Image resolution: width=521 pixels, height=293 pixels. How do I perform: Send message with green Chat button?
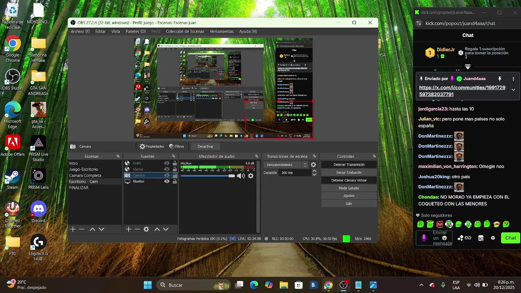pos(510,238)
